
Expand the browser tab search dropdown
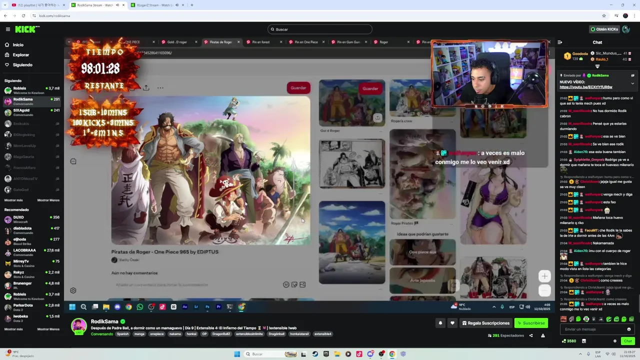point(5,5)
